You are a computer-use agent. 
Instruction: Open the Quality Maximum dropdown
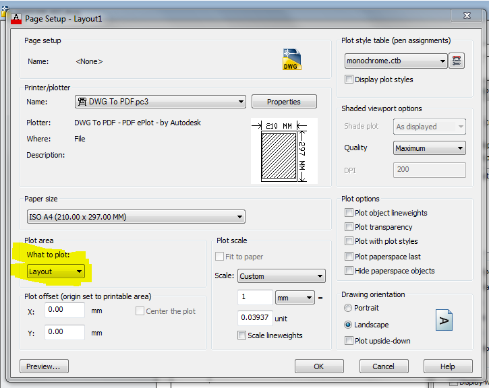pyautogui.click(x=430, y=148)
